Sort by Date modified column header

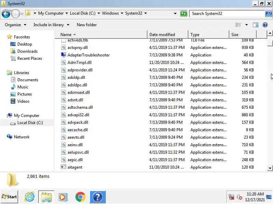tap(168, 35)
